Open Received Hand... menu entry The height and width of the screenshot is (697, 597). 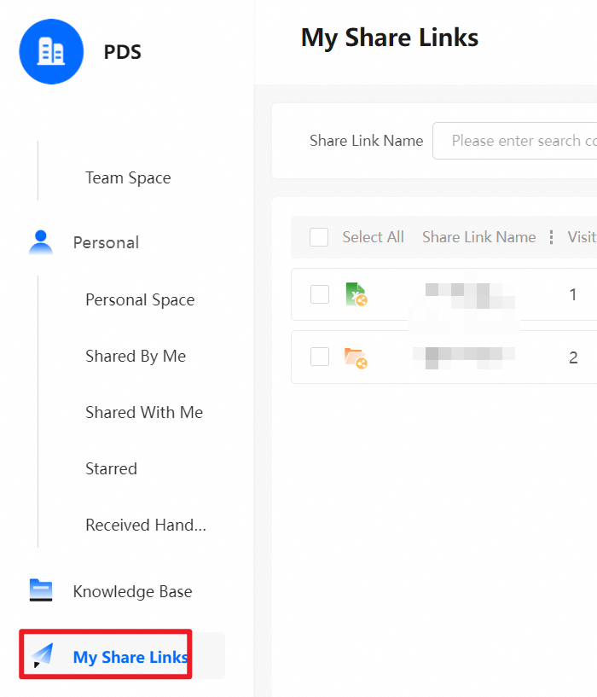click(146, 525)
